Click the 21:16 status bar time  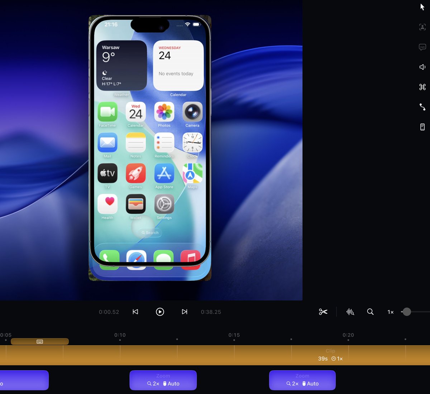point(111,24)
